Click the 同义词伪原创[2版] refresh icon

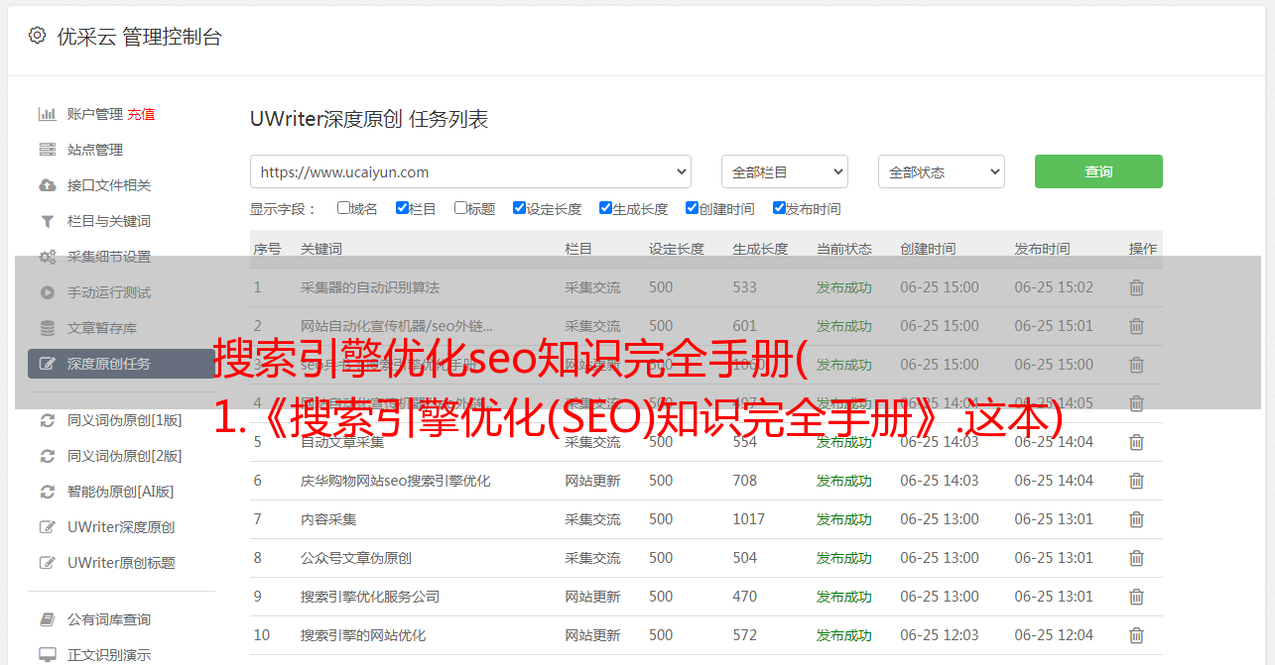click(47, 456)
